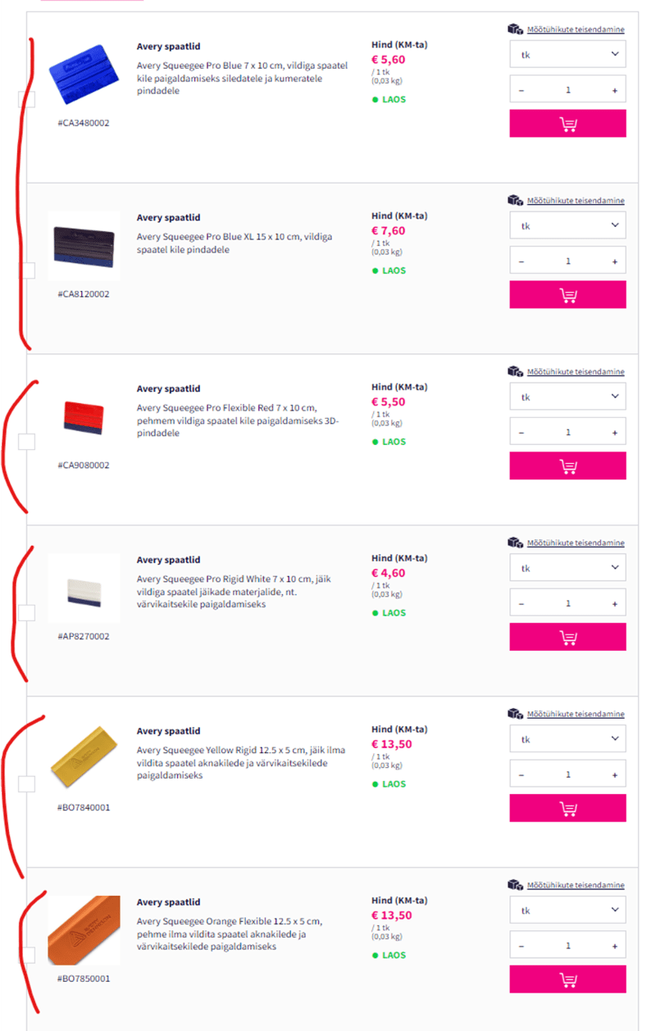651x1031 pixels.
Task: Click quantity field for Pro Blue XL
Action: tap(567, 261)
